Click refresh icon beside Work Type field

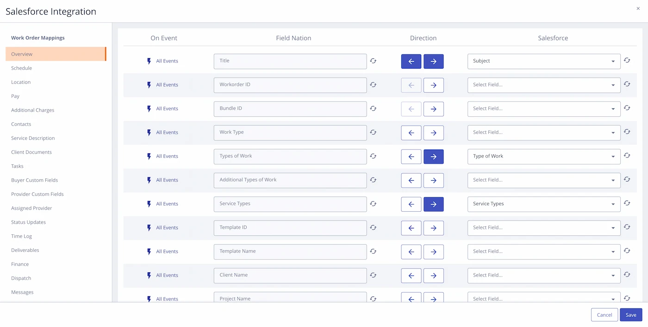tap(373, 132)
